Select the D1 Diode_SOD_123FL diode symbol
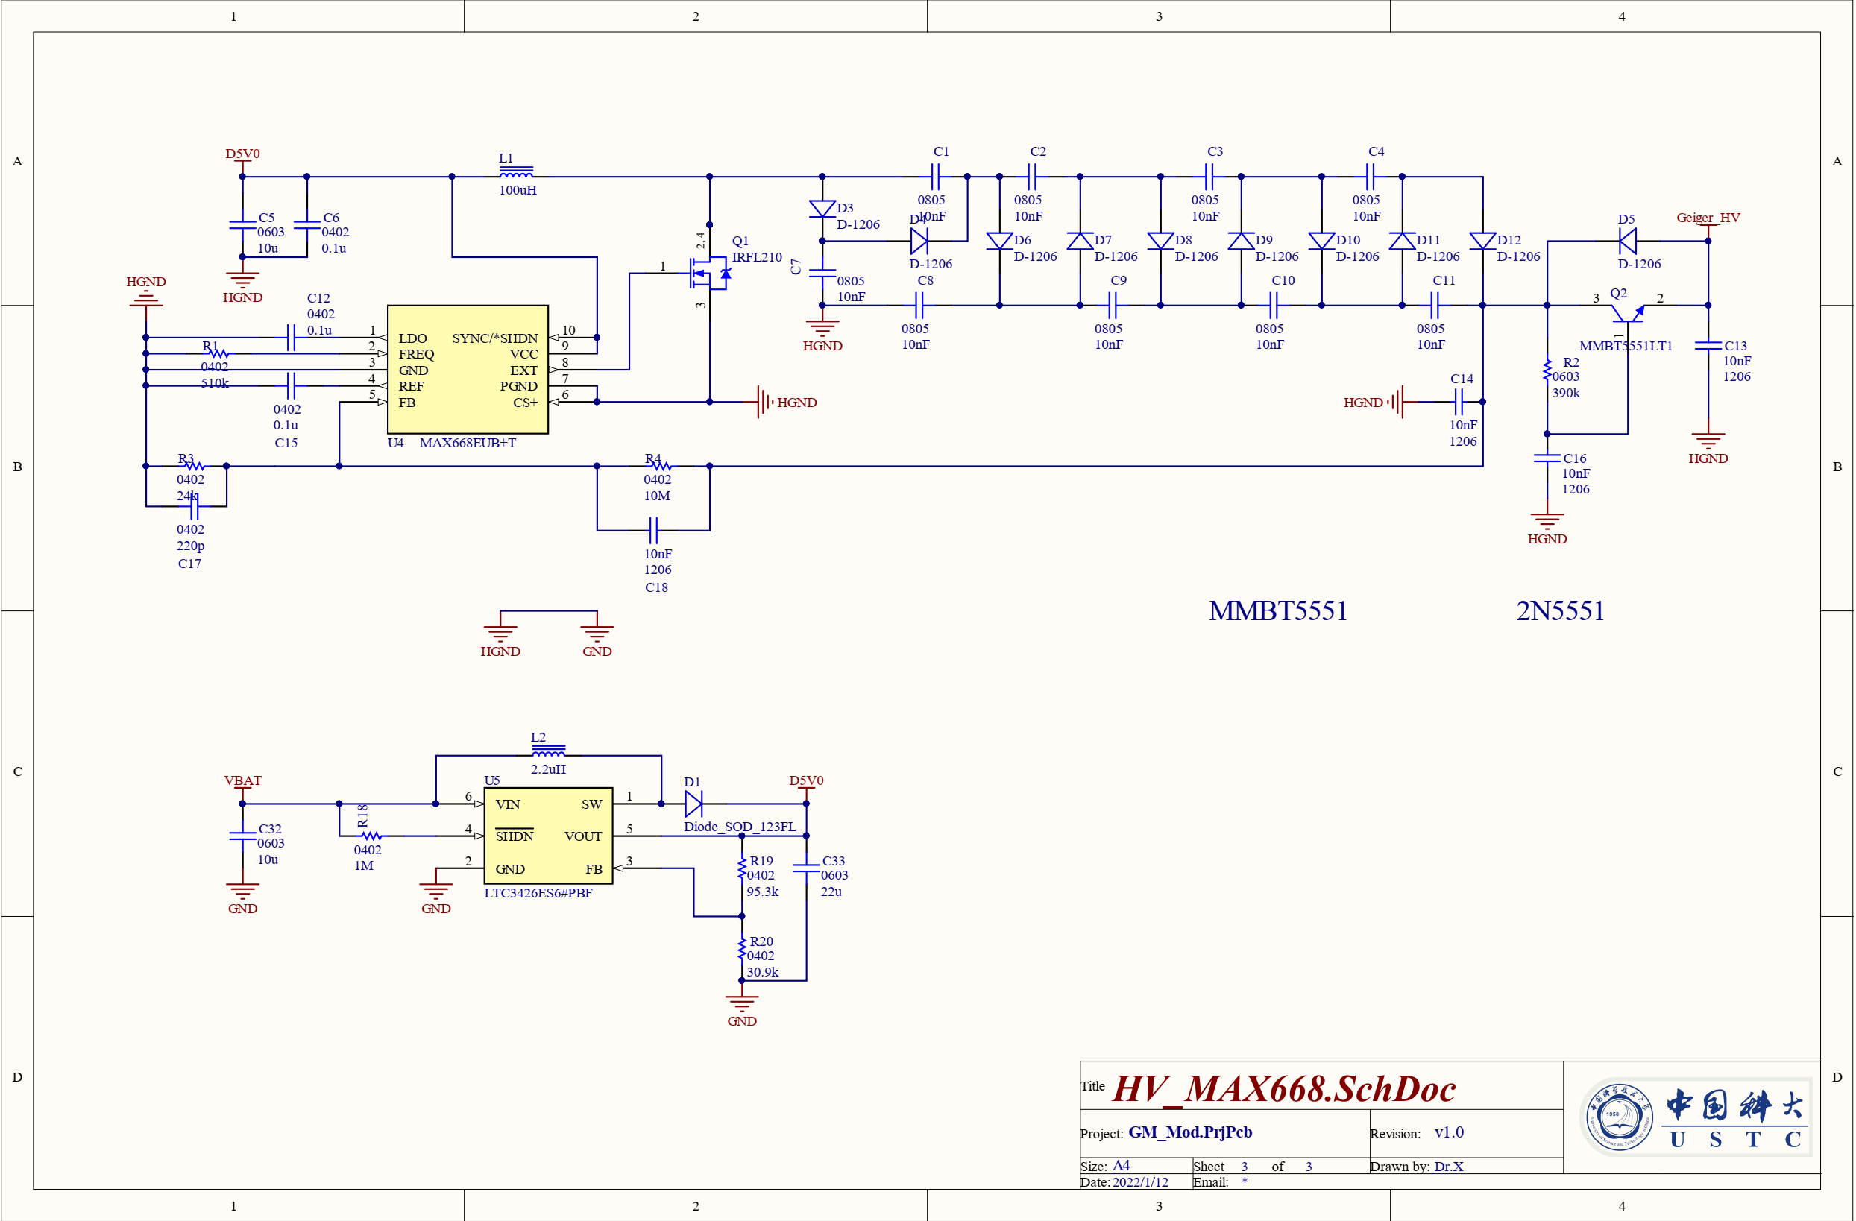Viewport: 1856px width, 1221px height. (693, 803)
